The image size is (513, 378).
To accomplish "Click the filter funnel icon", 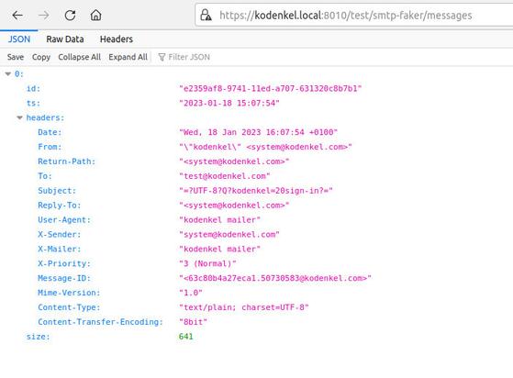I will (162, 57).
